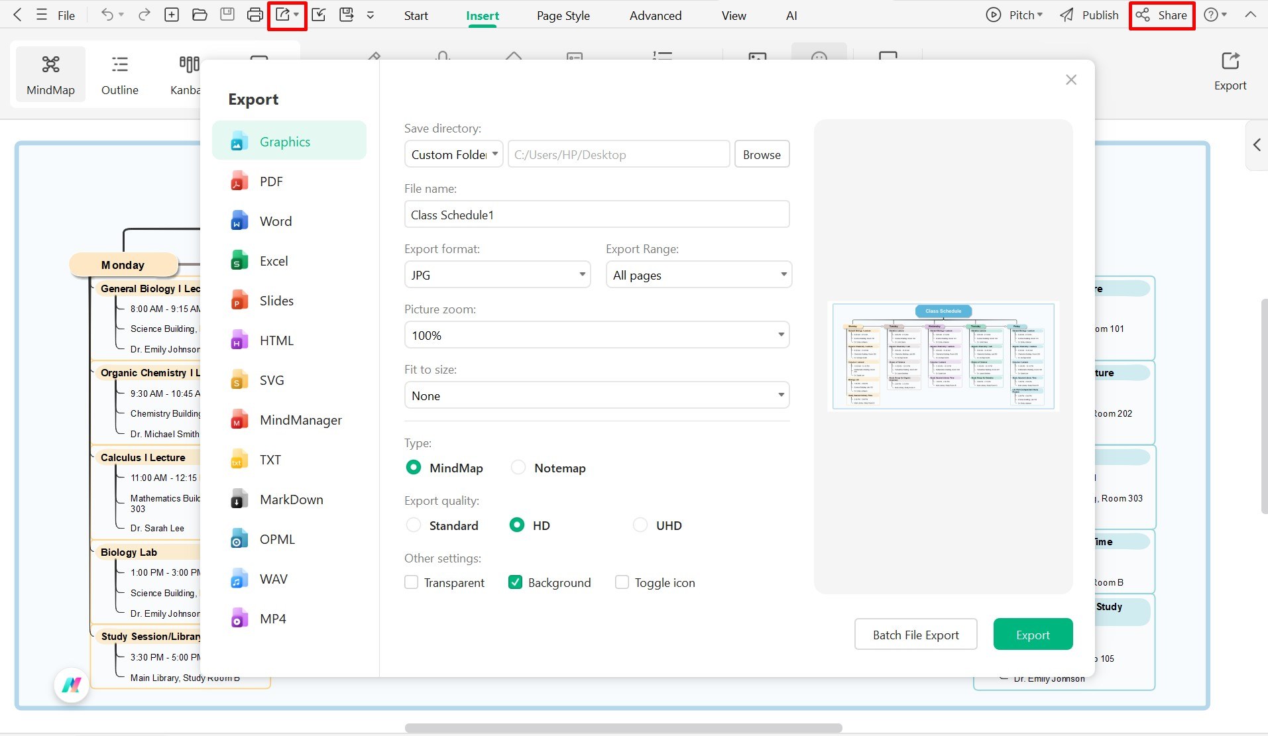Open the Insert ribbon tab
The height and width of the screenshot is (736, 1268).
point(483,15)
